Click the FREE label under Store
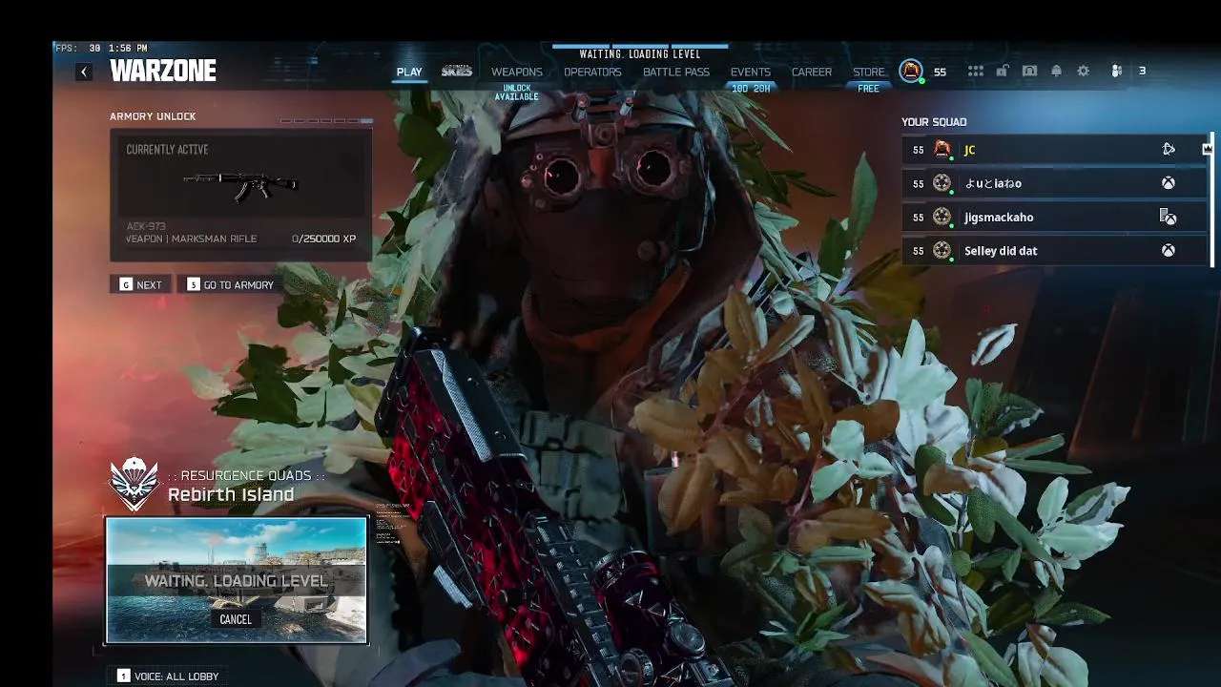The height and width of the screenshot is (687, 1221). [x=868, y=89]
